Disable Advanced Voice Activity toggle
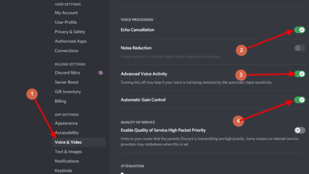This screenshot has height=174, width=309. point(300,74)
